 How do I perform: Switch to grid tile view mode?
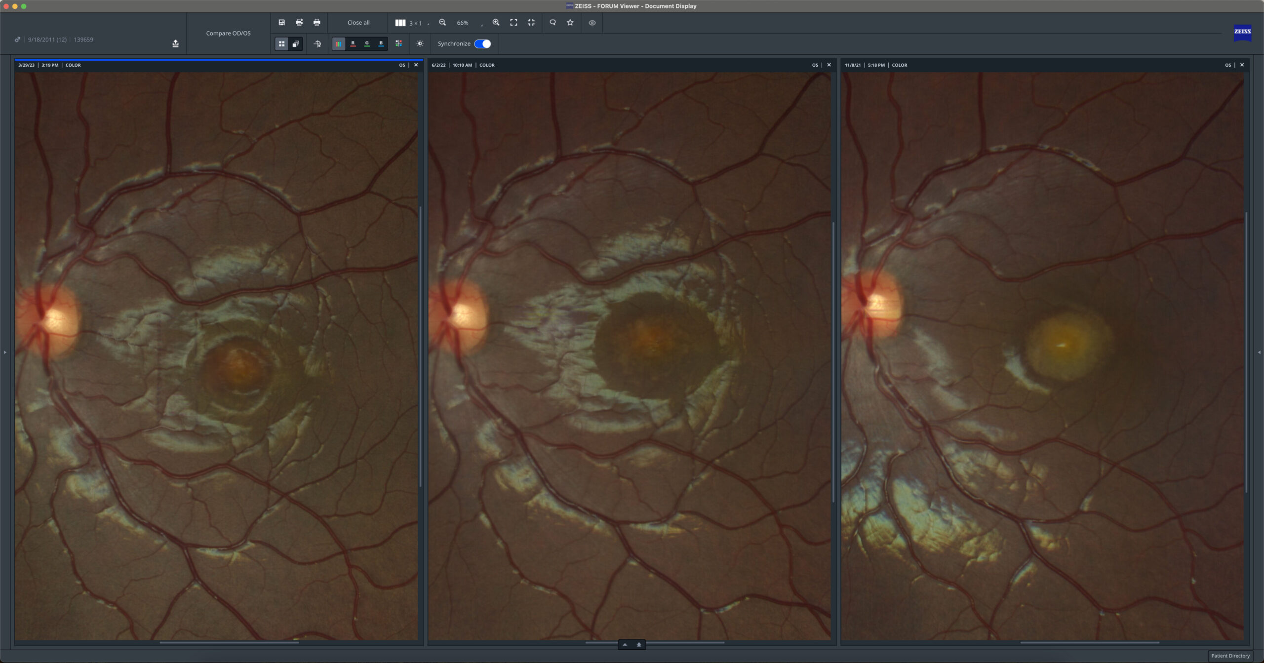[281, 44]
